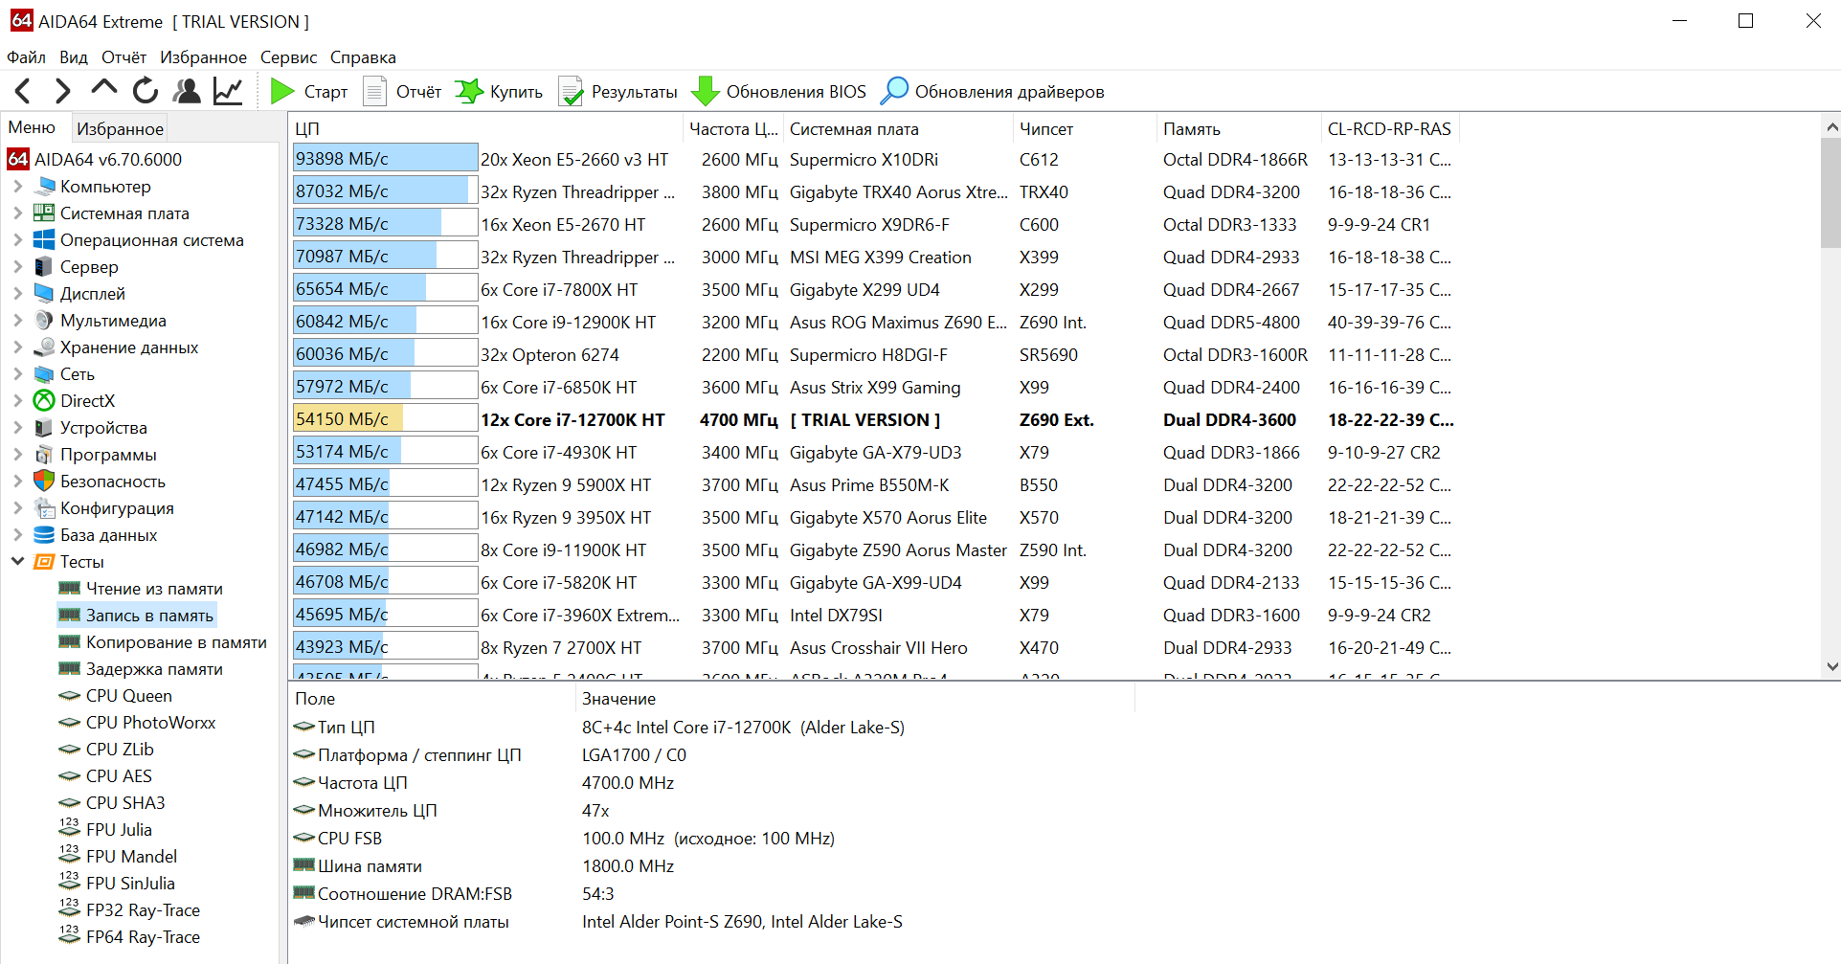Viewport: 1841px width, 964px height.
Task: Click the Отчёт document icon in toolbar
Action: (374, 91)
